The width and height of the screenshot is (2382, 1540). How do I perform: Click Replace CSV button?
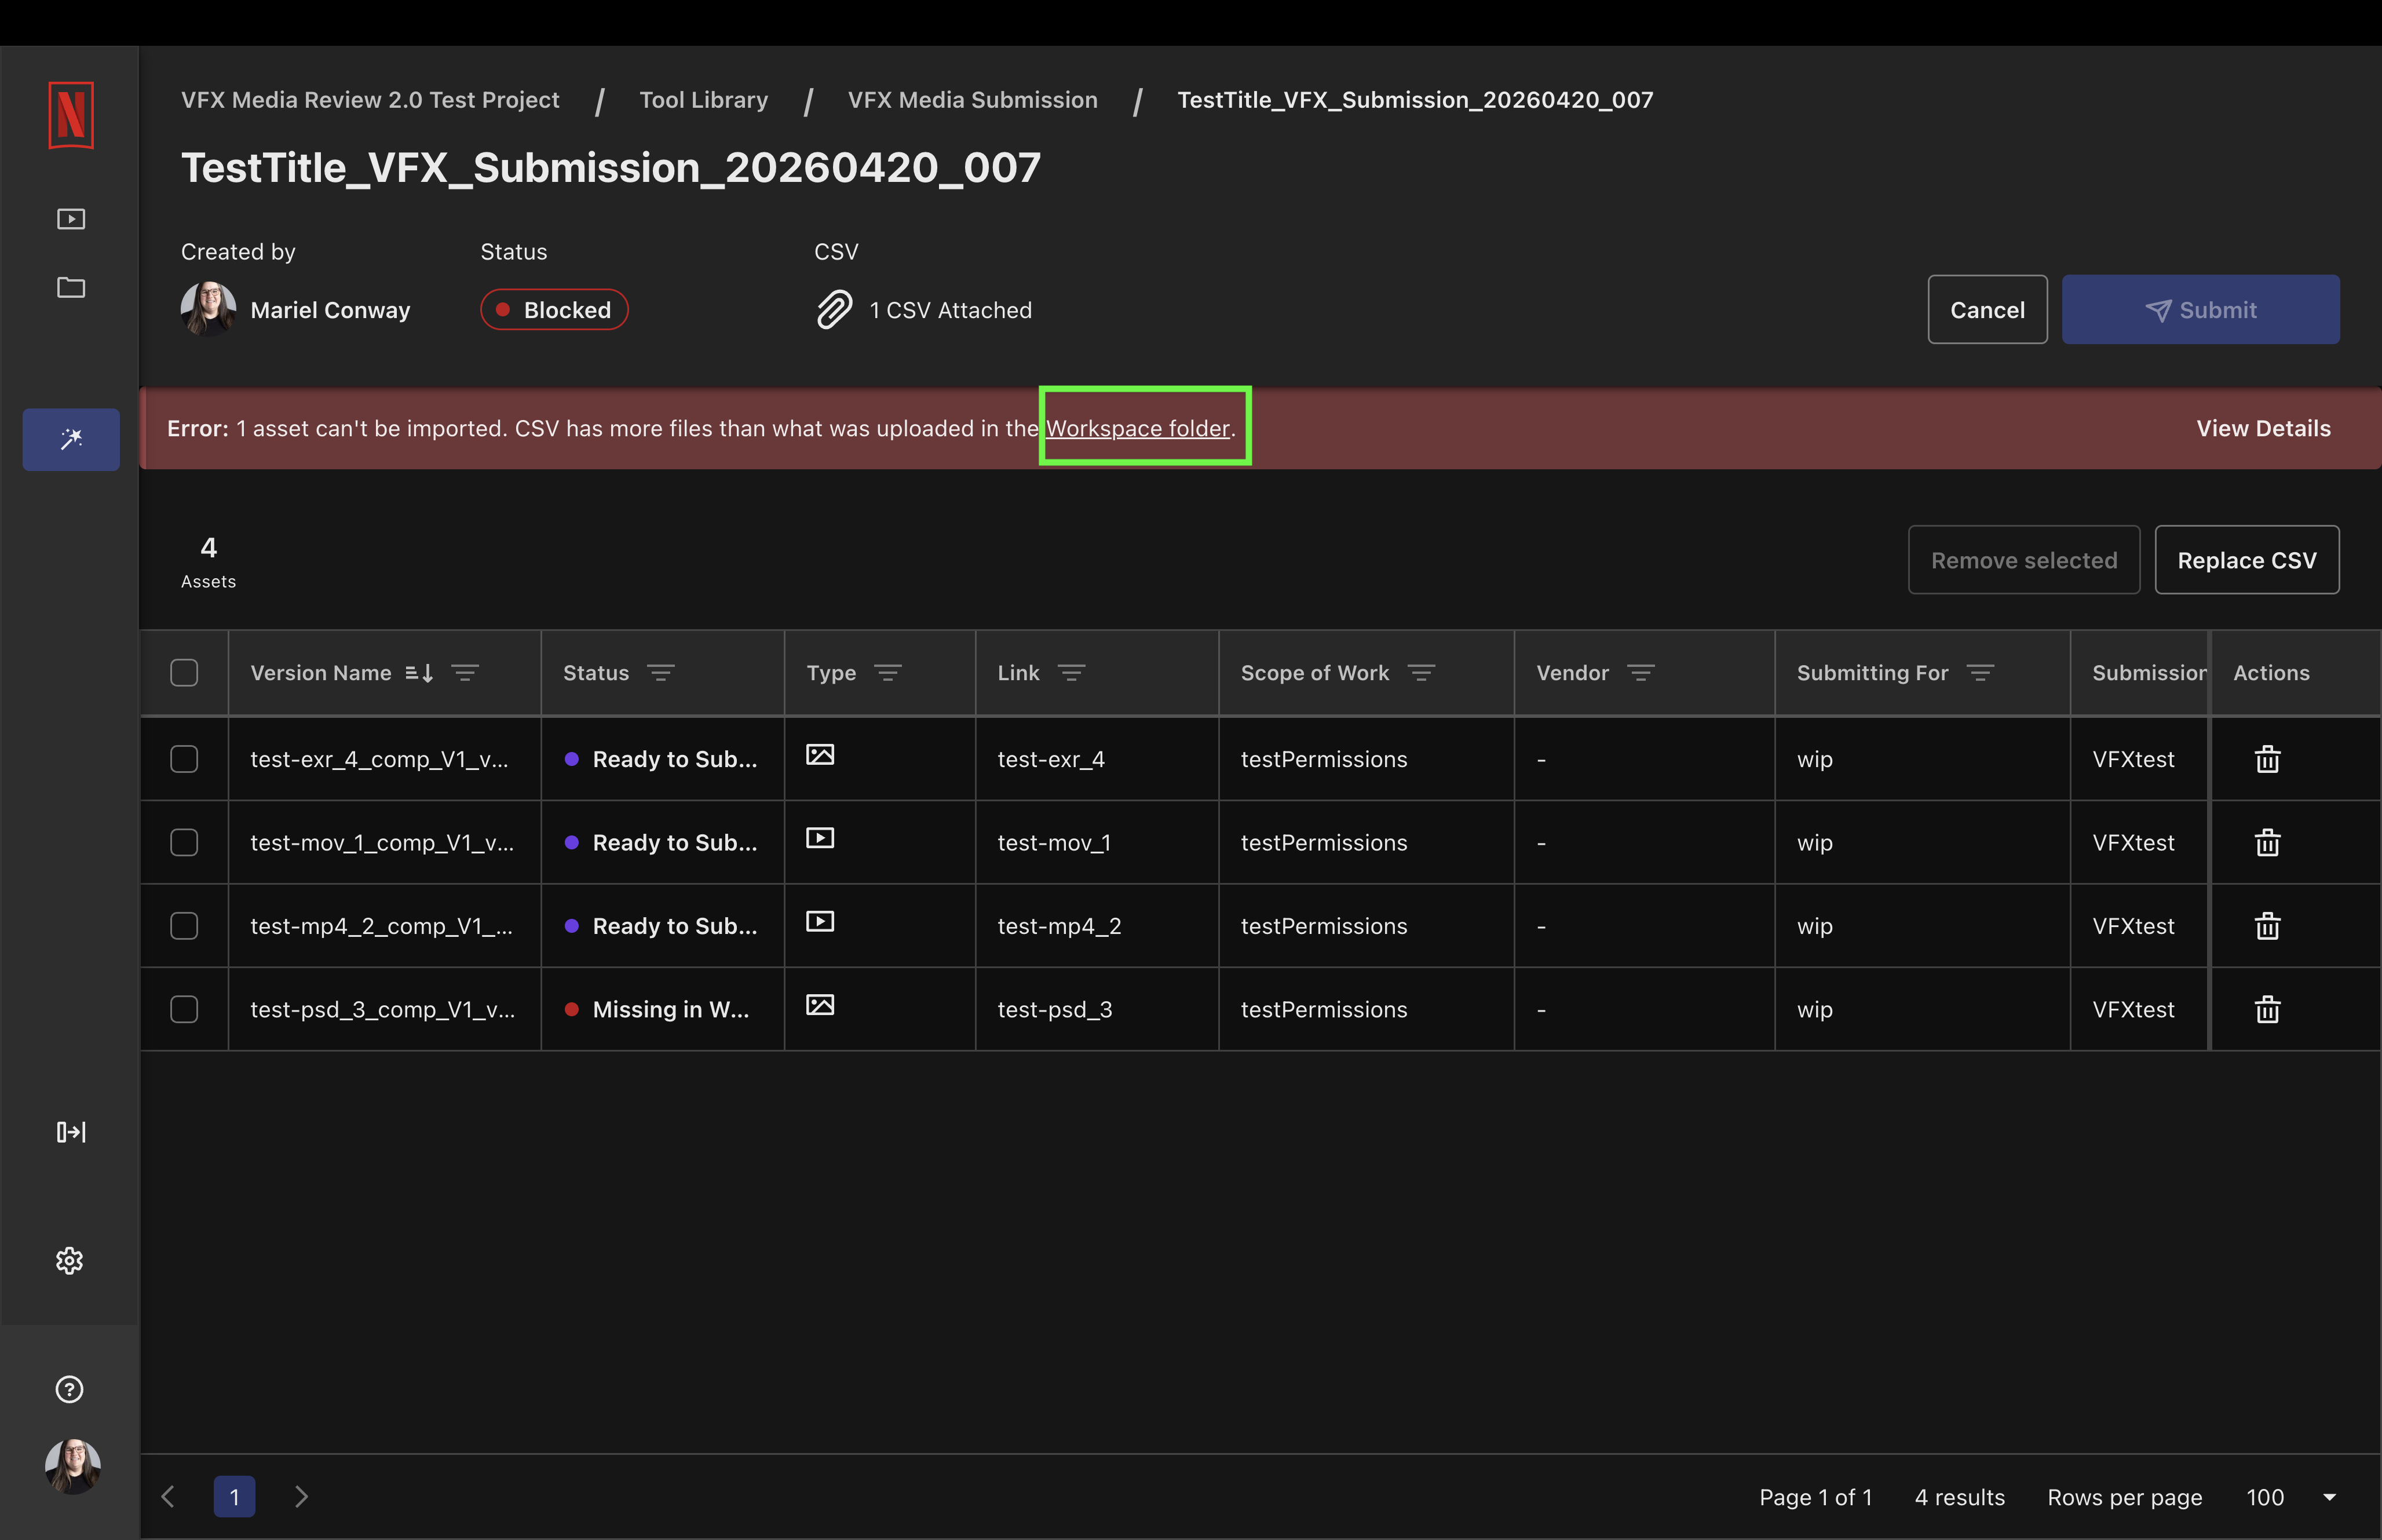[x=2247, y=560]
